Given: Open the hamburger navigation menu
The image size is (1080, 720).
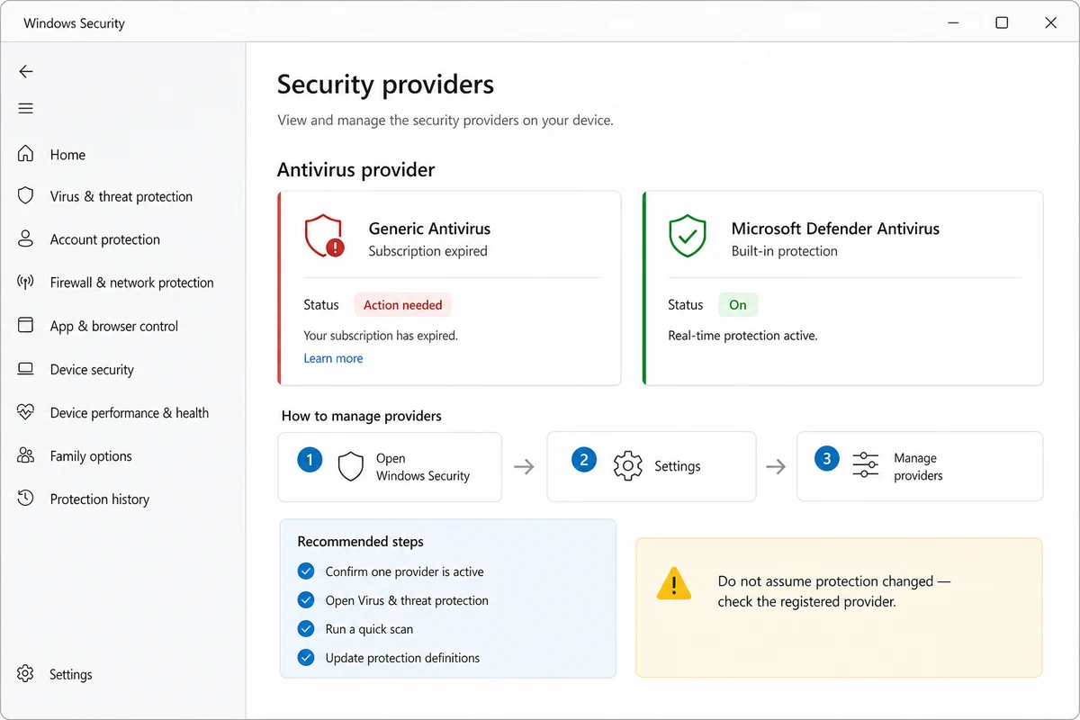Looking at the screenshot, I should click(26, 109).
